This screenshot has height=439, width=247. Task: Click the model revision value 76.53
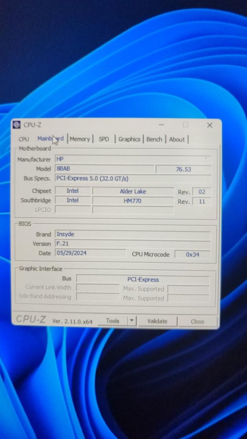[x=183, y=170]
